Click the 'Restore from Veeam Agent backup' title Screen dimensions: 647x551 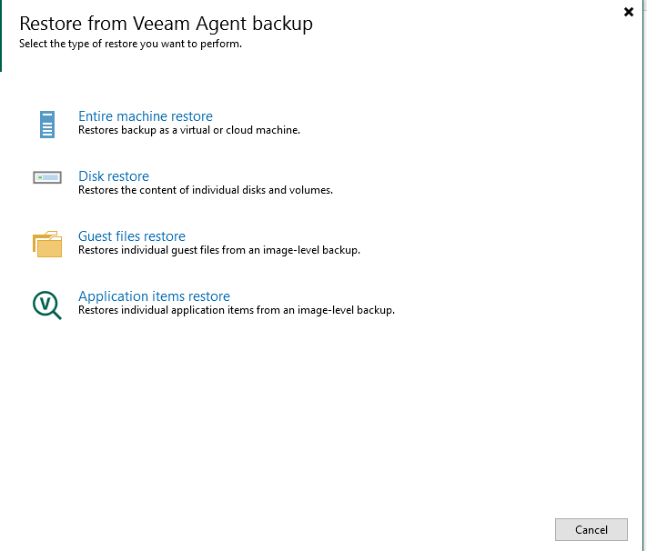pyautogui.click(x=166, y=24)
